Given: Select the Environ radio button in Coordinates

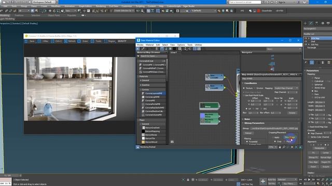Looking at the screenshot, I should [255, 88].
